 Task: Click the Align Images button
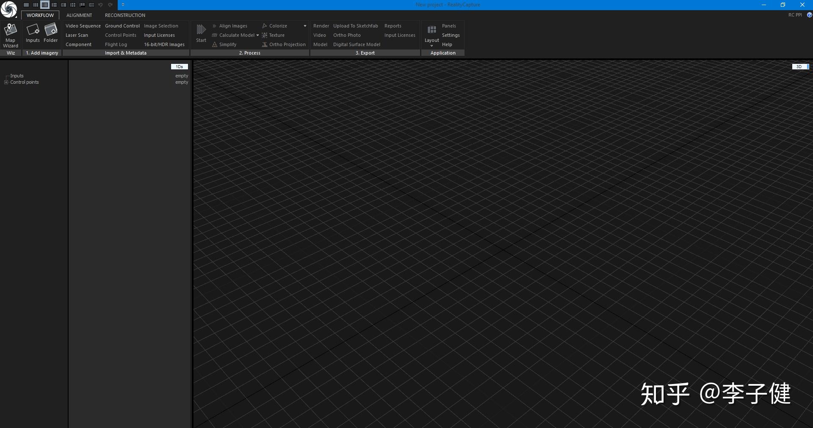click(x=230, y=26)
